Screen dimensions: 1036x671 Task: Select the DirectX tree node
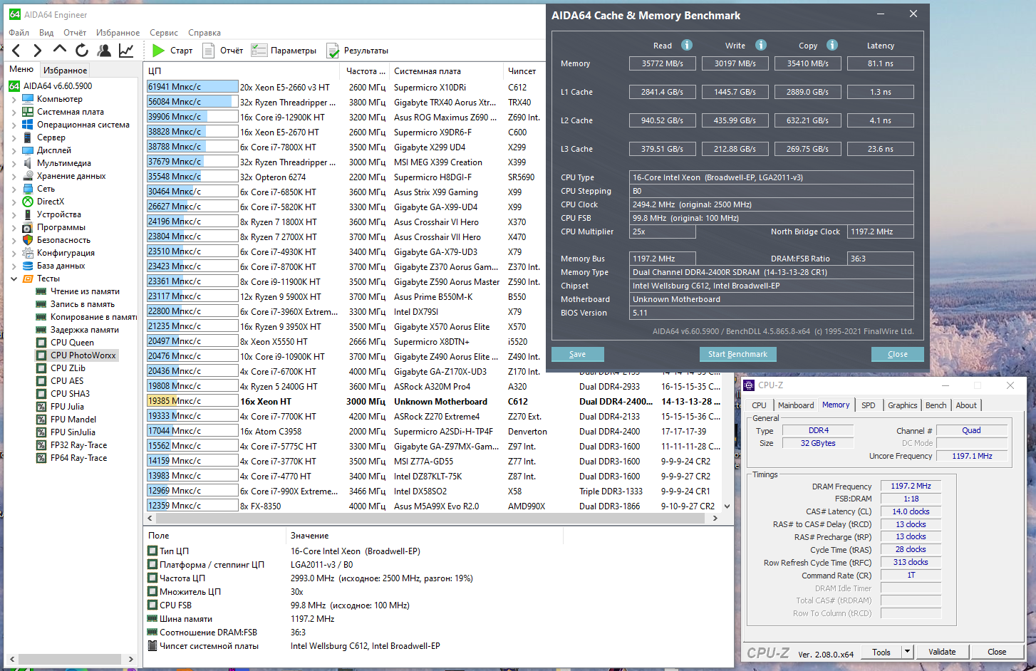pos(50,202)
